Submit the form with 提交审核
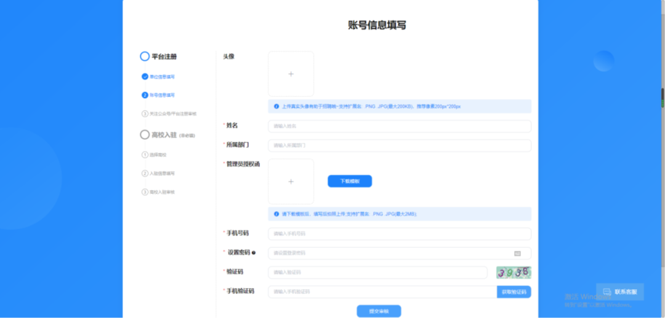The width and height of the screenshot is (665, 318). pyautogui.click(x=379, y=311)
